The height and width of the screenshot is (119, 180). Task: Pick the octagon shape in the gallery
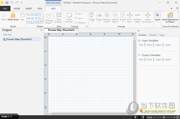pos(32,15)
